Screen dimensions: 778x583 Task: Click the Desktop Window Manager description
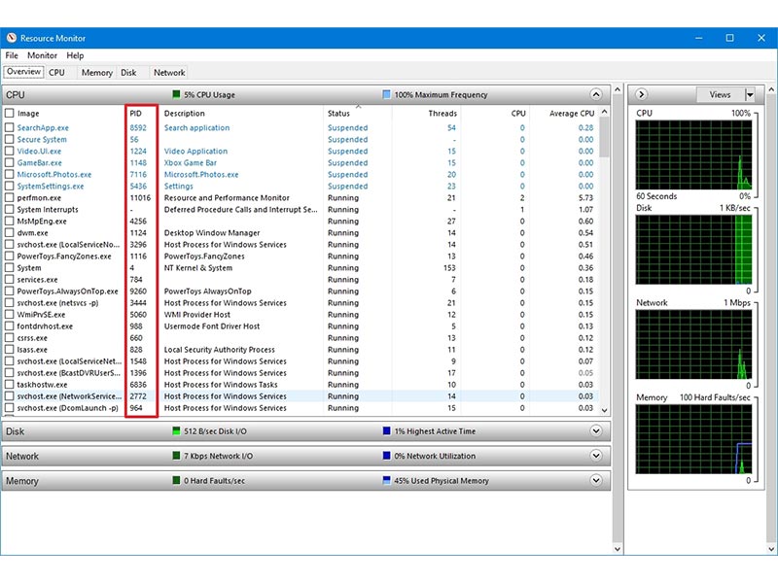tap(212, 232)
